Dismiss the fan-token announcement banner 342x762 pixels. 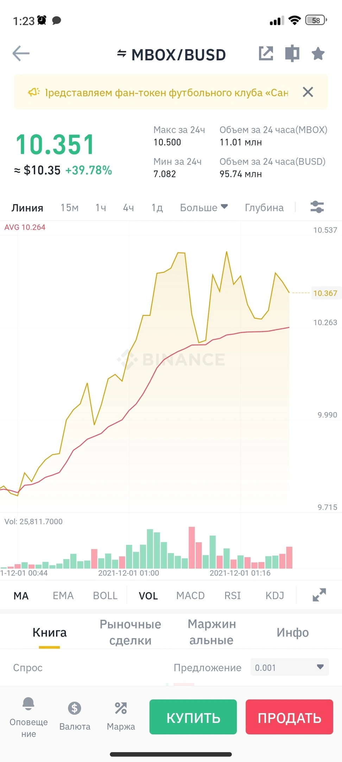pyautogui.click(x=308, y=92)
